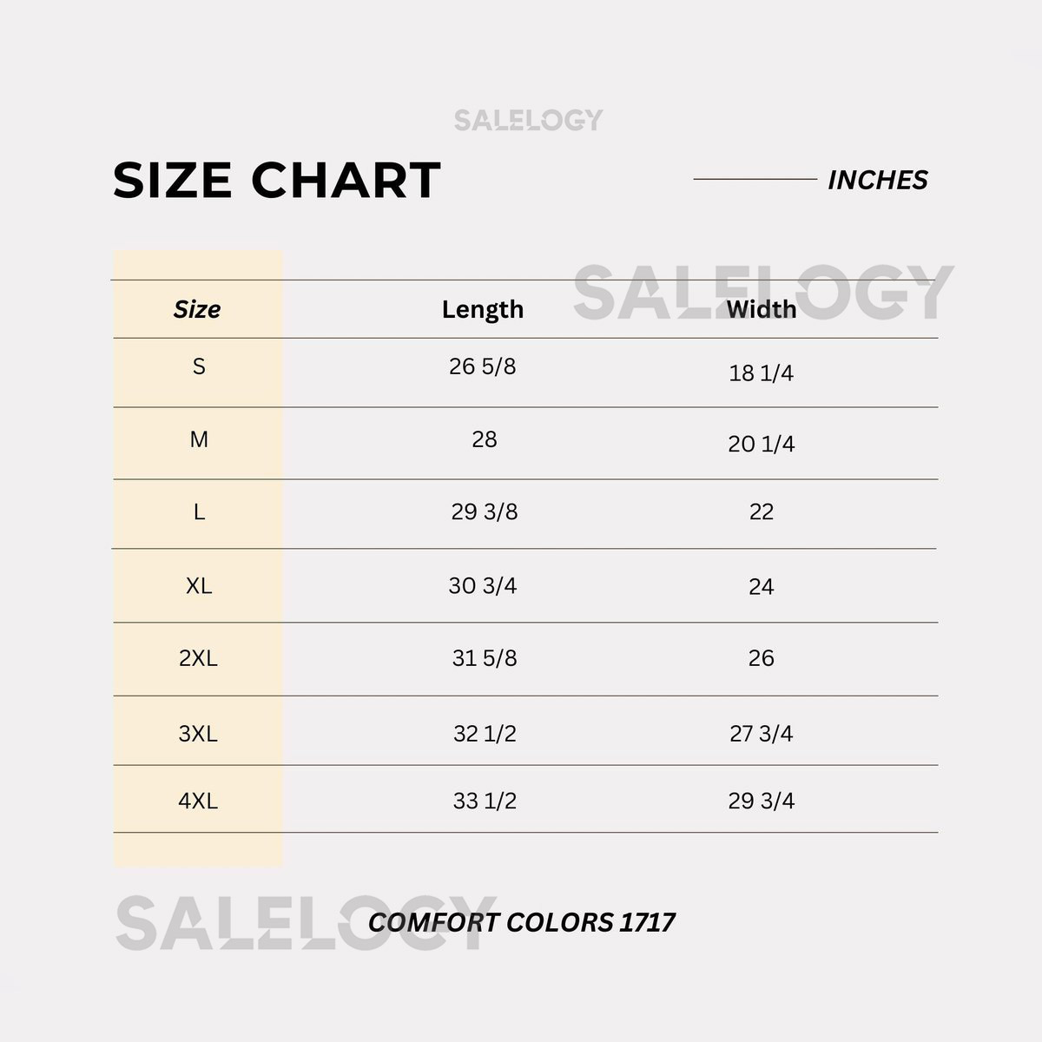Click the 18 1/4 width value
The width and height of the screenshot is (1042, 1042).
click(761, 373)
